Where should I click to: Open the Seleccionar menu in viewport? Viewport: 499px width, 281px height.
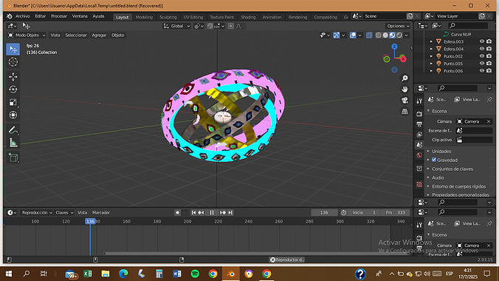tap(76, 35)
